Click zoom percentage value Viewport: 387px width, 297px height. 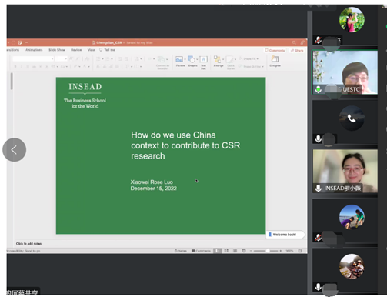click(x=289, y=251)
